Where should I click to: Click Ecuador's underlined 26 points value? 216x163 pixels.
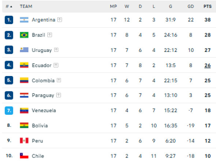208,65
